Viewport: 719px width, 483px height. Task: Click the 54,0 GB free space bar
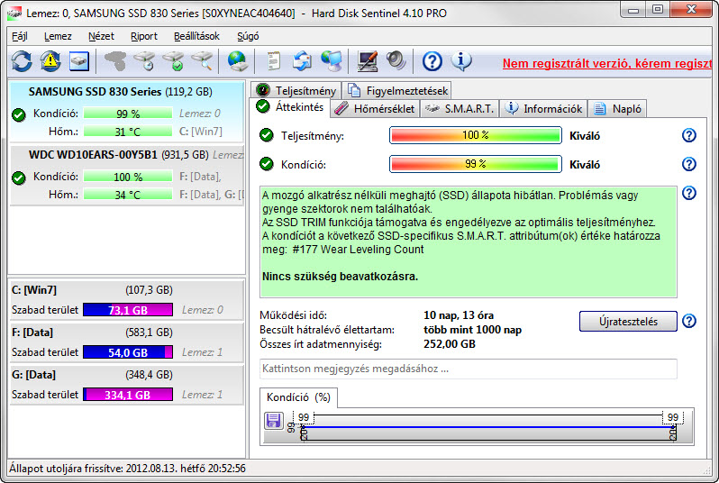pyautogui.click(x=128, y=352)
